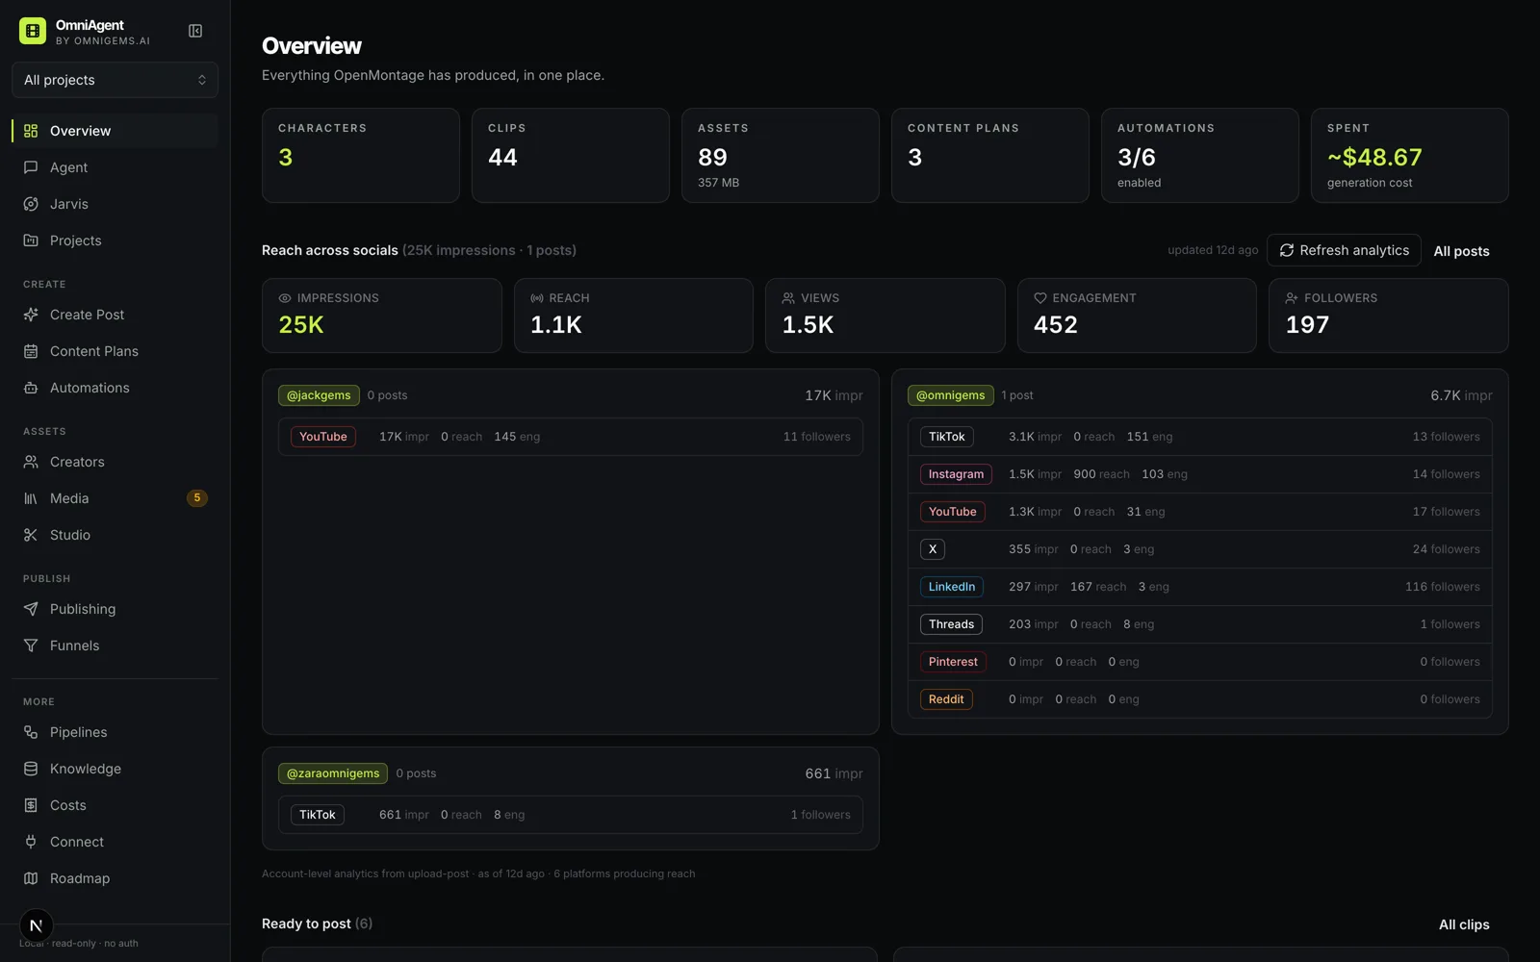The width and height of the screenshot is (1540, 962).
Task: Click the Pinterest platform tag
Action: pos(953,662)
